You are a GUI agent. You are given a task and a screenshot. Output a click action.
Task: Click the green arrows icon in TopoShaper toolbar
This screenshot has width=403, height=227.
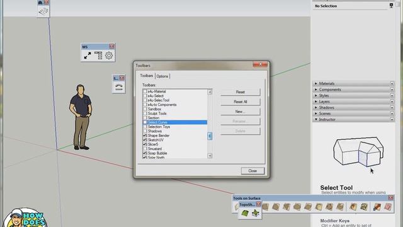coord(256,213)
